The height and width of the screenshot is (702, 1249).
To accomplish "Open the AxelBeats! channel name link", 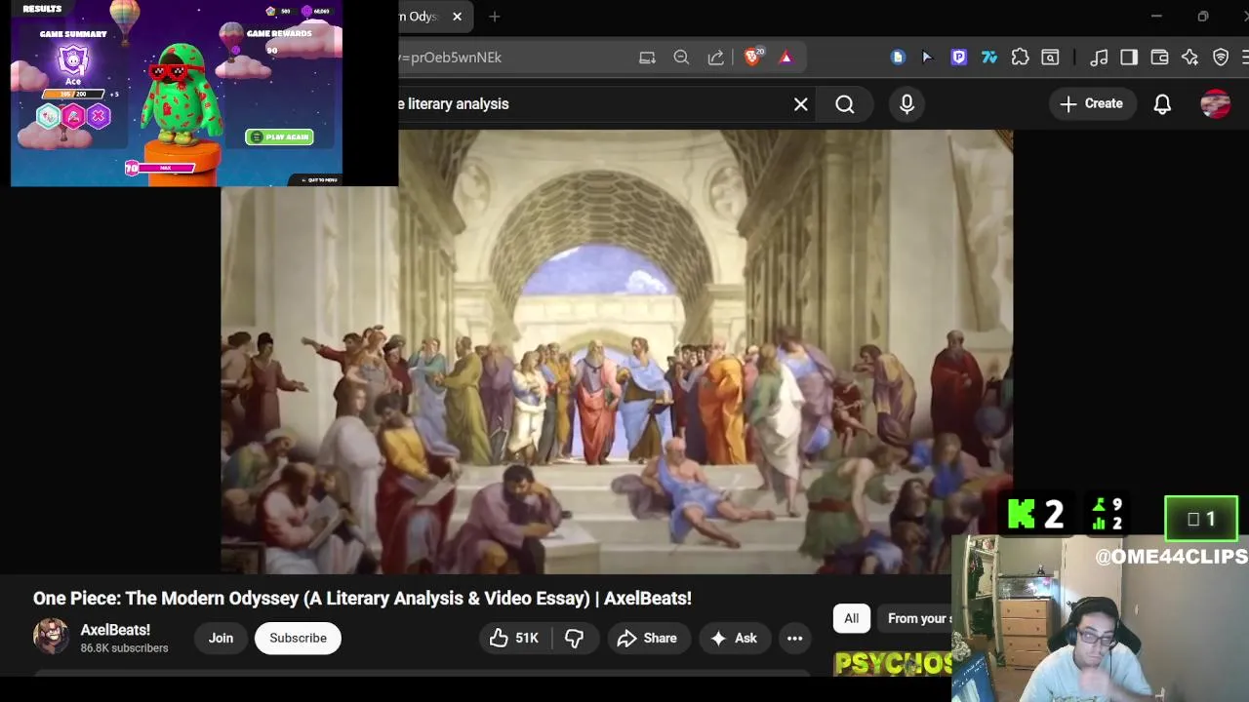I will 115,630.
